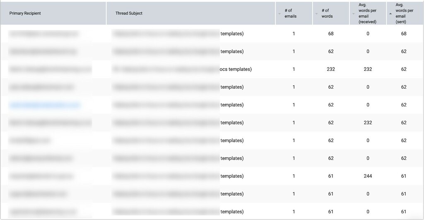Click the 68 value under '# of words'
This screenshot has width=424, height=220.
(x=331, y=34)
